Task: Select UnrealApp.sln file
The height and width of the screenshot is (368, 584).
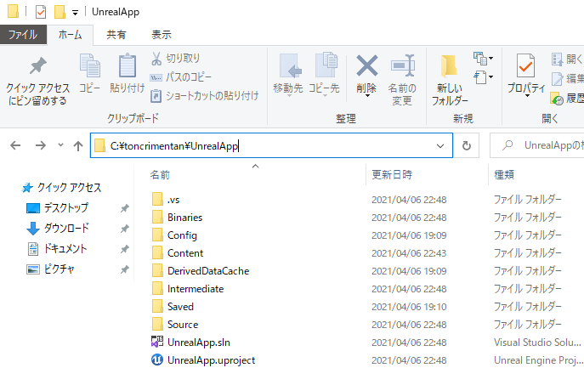Action: point(199,343)
